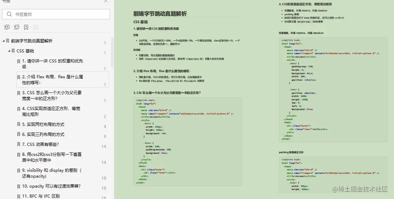The width and height of the screenshot is (394, 199).
Task: Click bookmark icon beside 2. 介绍 Flex 布局
Action: click(x=19, y=77)
